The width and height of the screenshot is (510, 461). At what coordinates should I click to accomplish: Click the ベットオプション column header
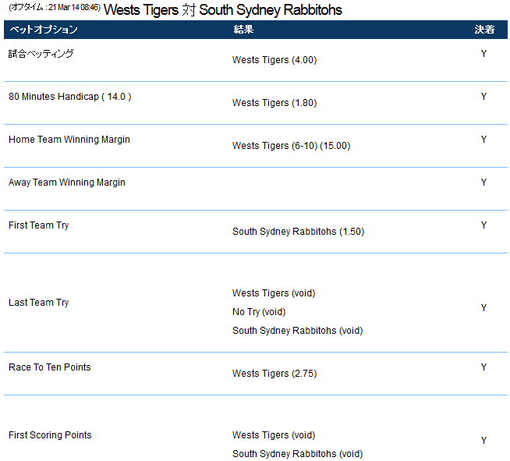coord(43,30)
